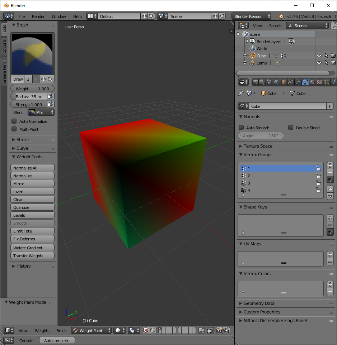The width and height of the screenshot is (337, 345).
Task: Toggle selectability cursor for Cube in outliner
Action: point(327,56)
